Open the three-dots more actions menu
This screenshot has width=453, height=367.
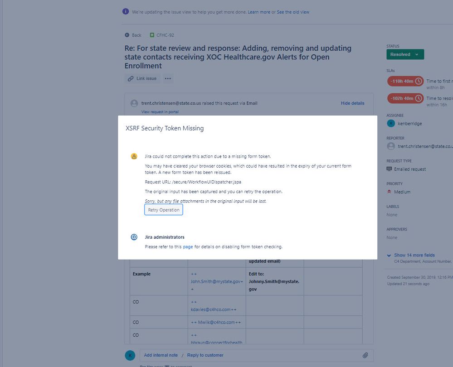168,78
